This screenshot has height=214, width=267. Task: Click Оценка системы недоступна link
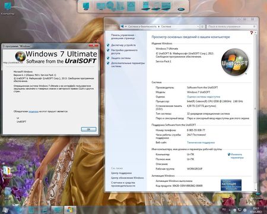point(204,97)
